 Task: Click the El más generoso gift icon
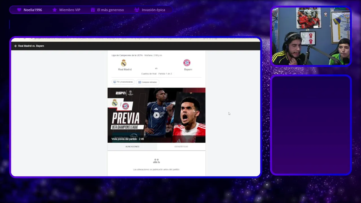[x=93, y=10]
